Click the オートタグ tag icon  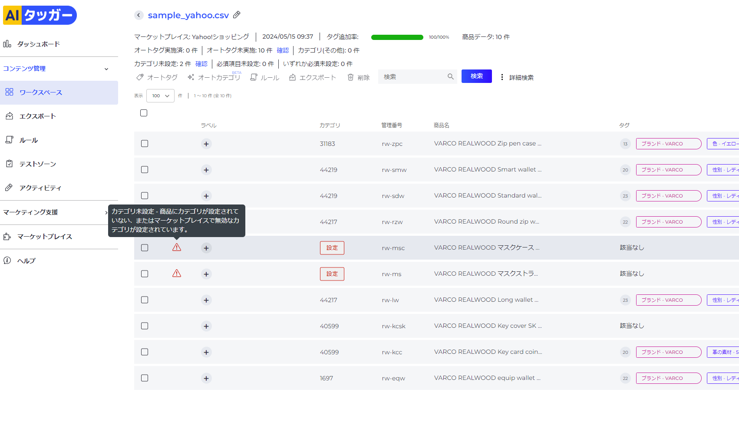(x=140, y=77)
